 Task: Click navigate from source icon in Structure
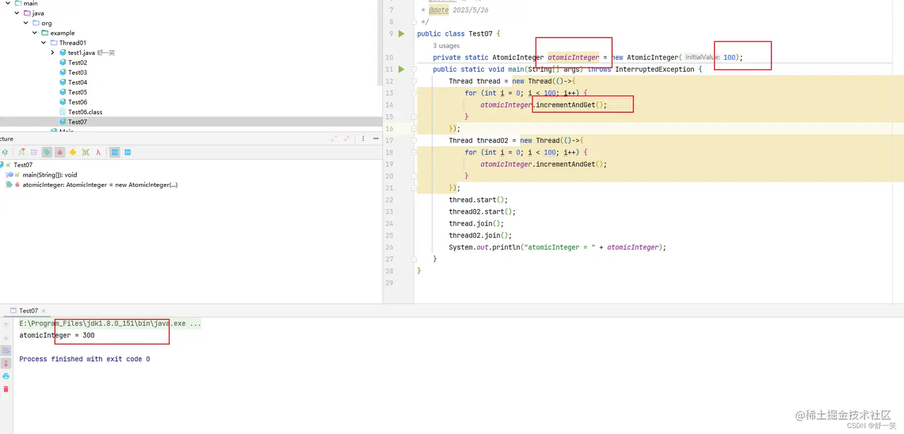pos(127,152)
